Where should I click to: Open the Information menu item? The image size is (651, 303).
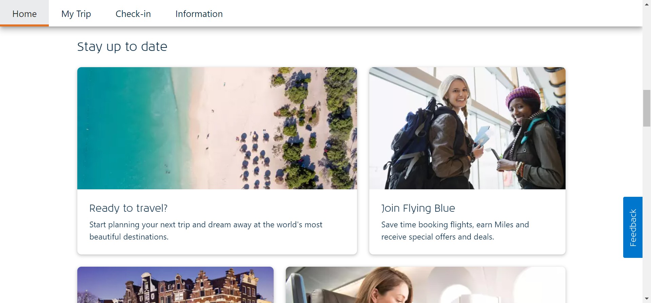[x=199, y=14]
